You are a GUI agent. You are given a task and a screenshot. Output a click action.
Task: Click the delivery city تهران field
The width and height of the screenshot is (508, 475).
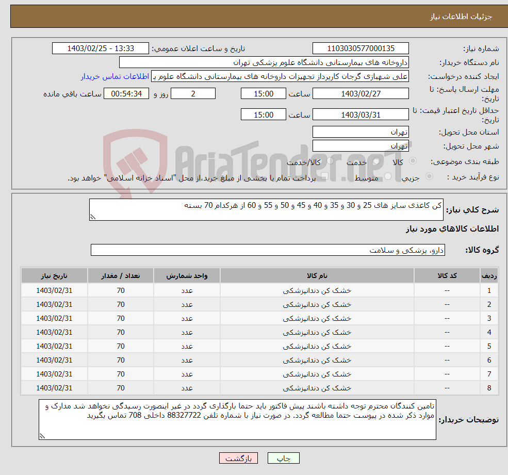(360, 146)
